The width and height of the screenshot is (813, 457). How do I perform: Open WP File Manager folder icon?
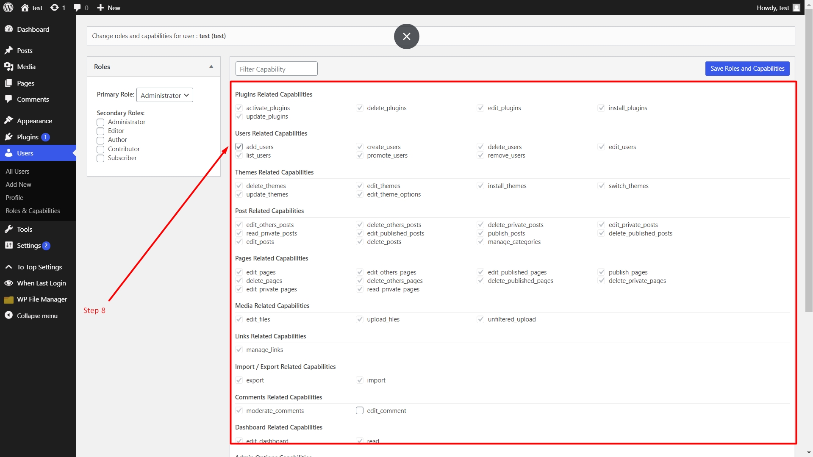click(8, 299)
